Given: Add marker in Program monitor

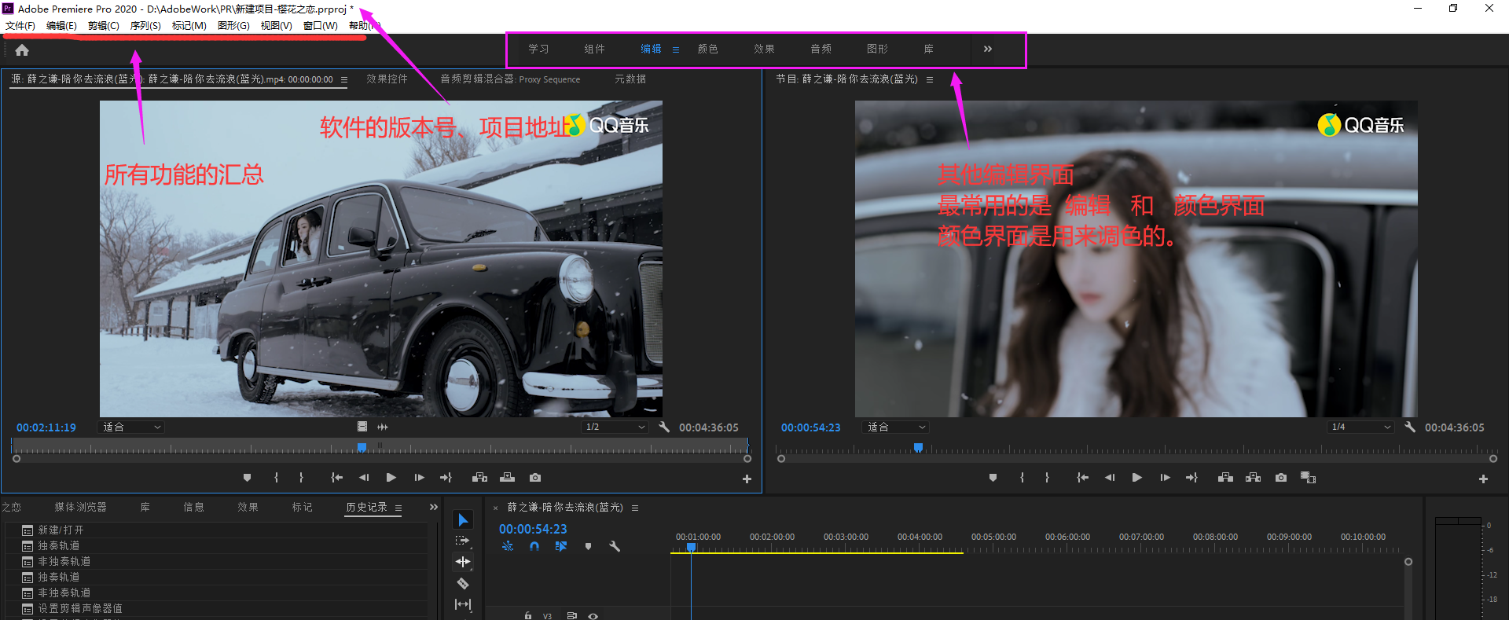Looking at the screenshot, I should pyautogui.click(x=993, y=478).
